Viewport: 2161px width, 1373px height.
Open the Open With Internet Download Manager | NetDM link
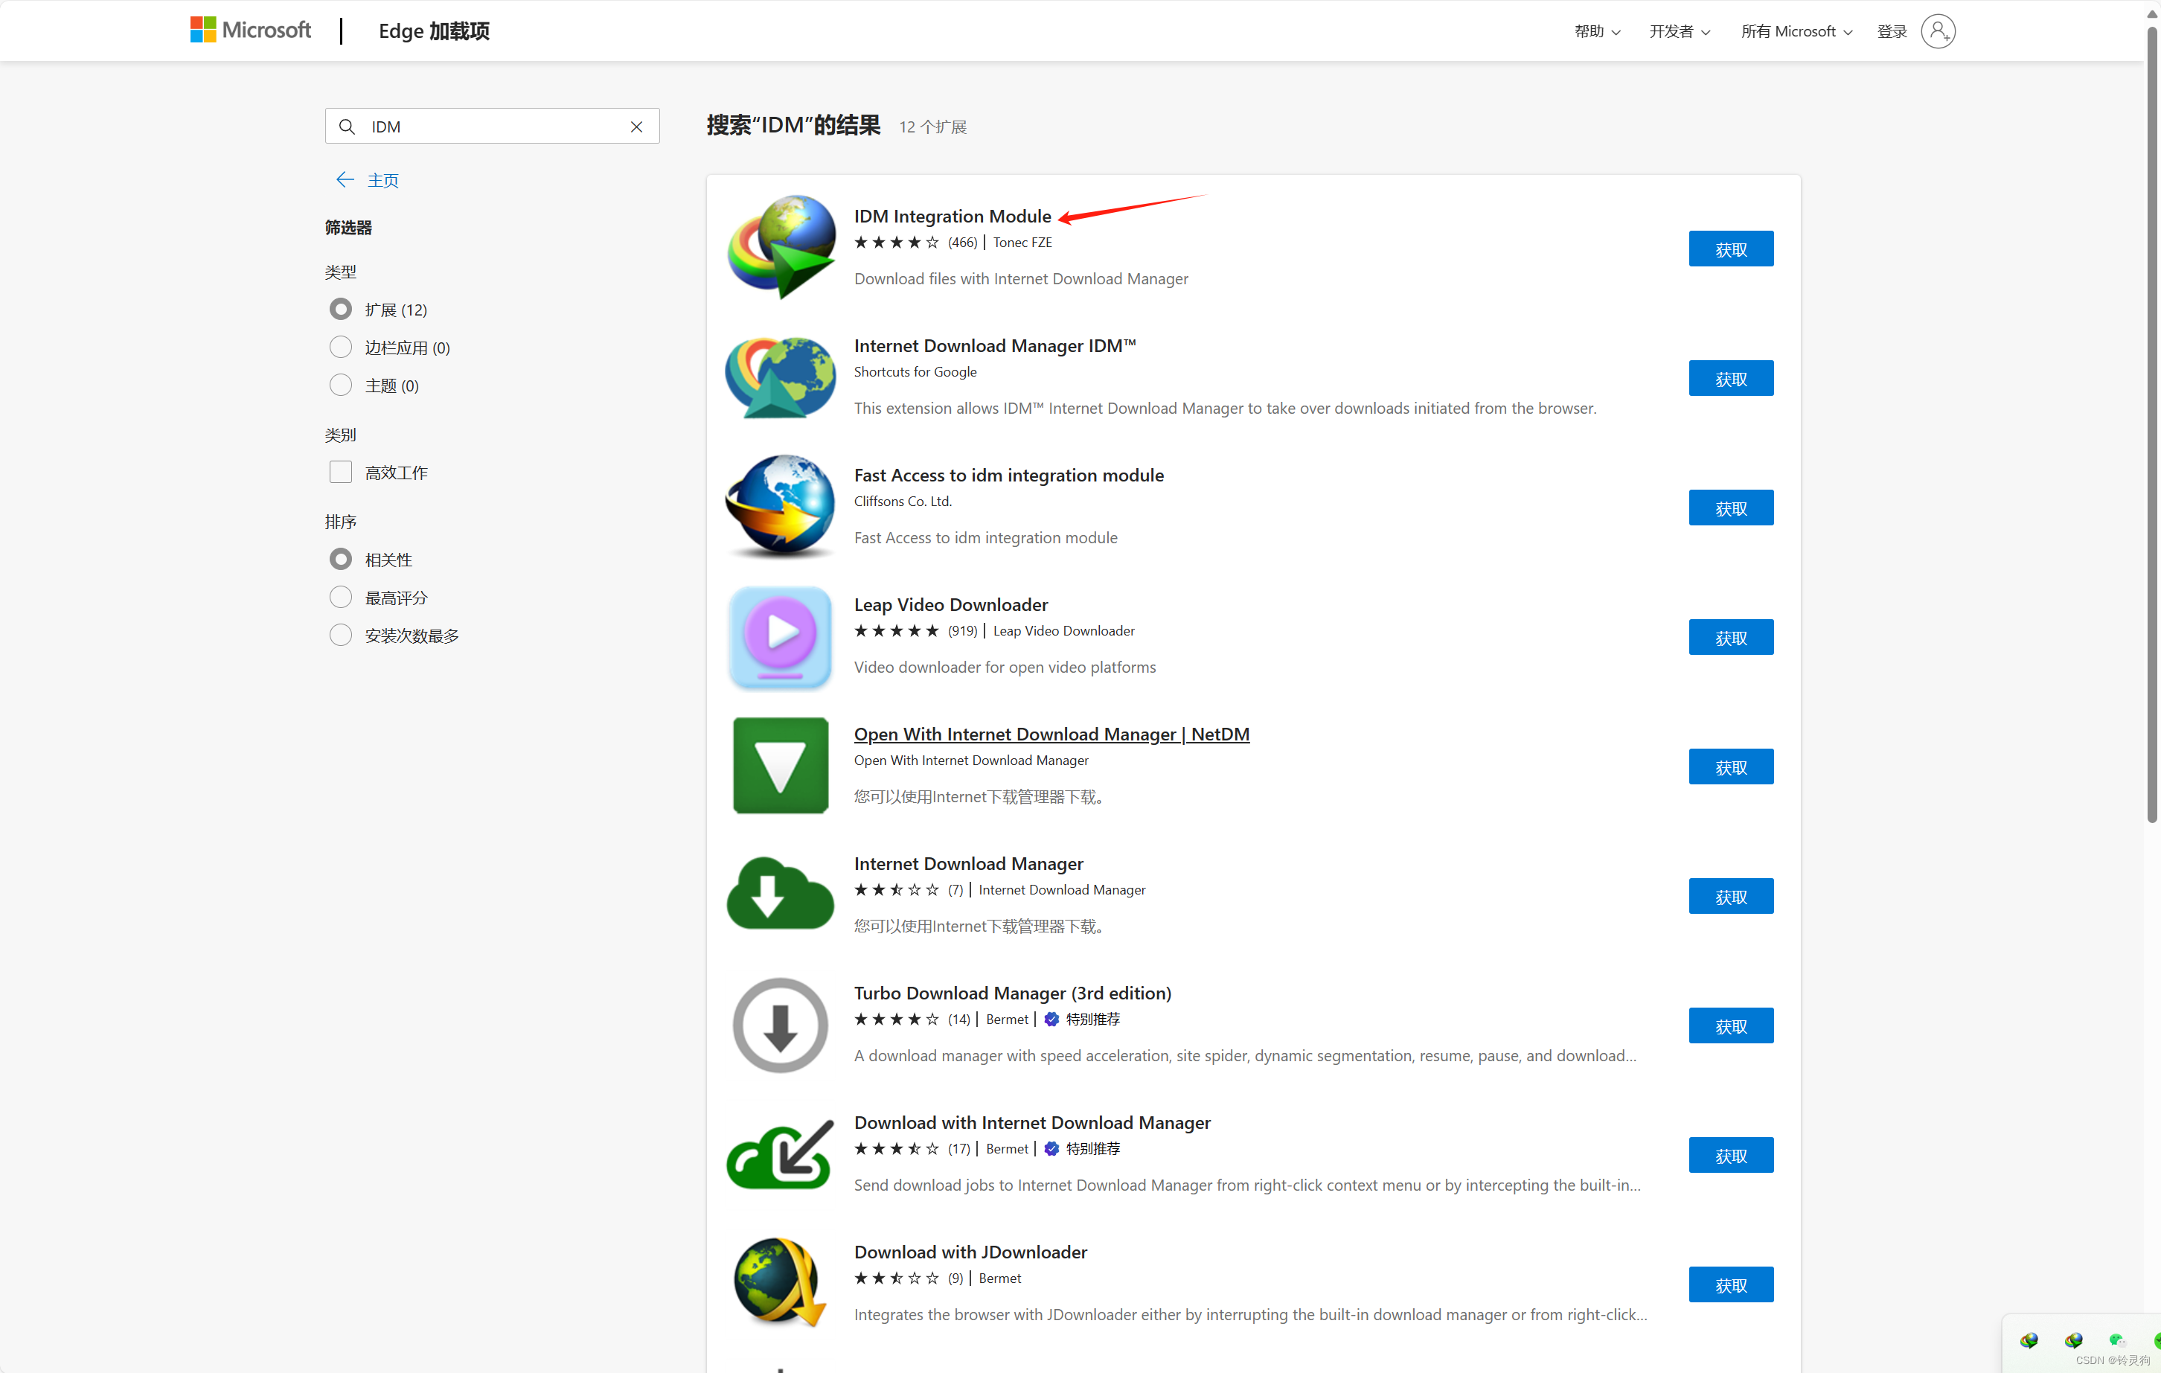tap(1051, 734)
